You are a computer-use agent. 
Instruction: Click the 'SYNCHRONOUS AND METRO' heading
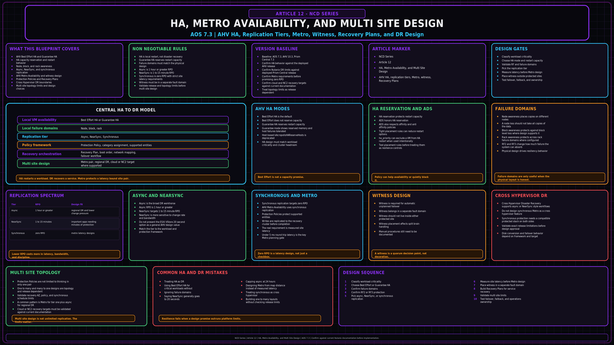tap(287, 196)
